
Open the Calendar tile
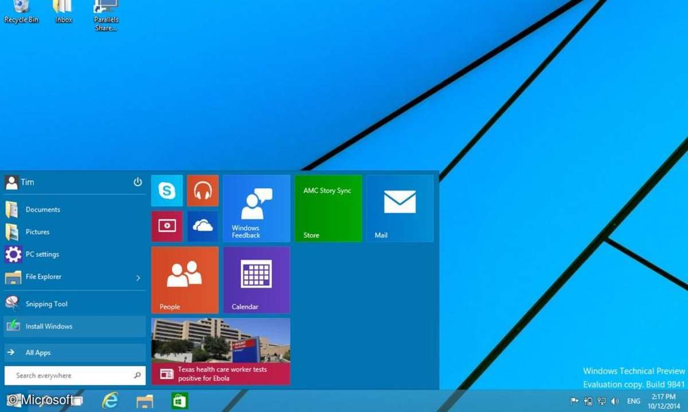tap(256, 280)
